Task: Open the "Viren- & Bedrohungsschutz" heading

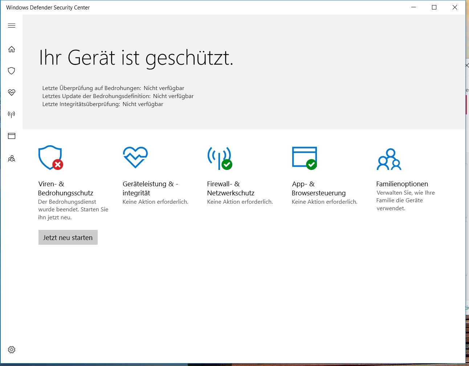Action: 66,188
